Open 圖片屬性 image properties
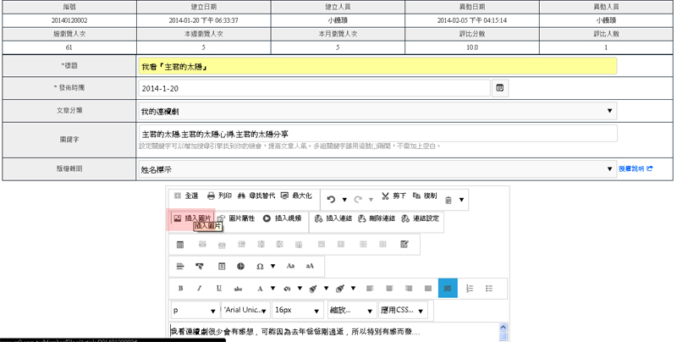The height and width of the screenshot is (342, 677). (236, 218)
